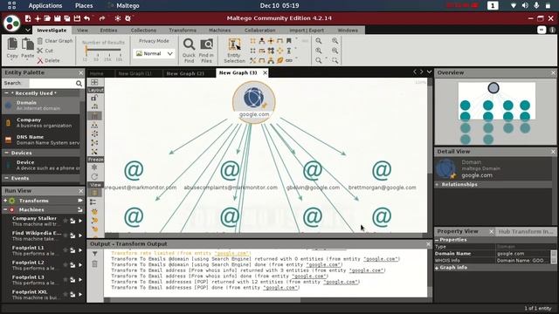Viewport: 559px width, 314px height.
Task: Expand the Graph info section
Action: coord(437,268)
